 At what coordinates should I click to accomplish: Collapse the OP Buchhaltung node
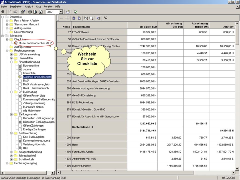tap(11, 92)
